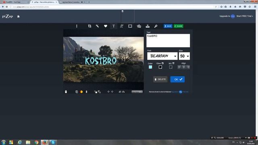Redo the last action

click(123, 92)
